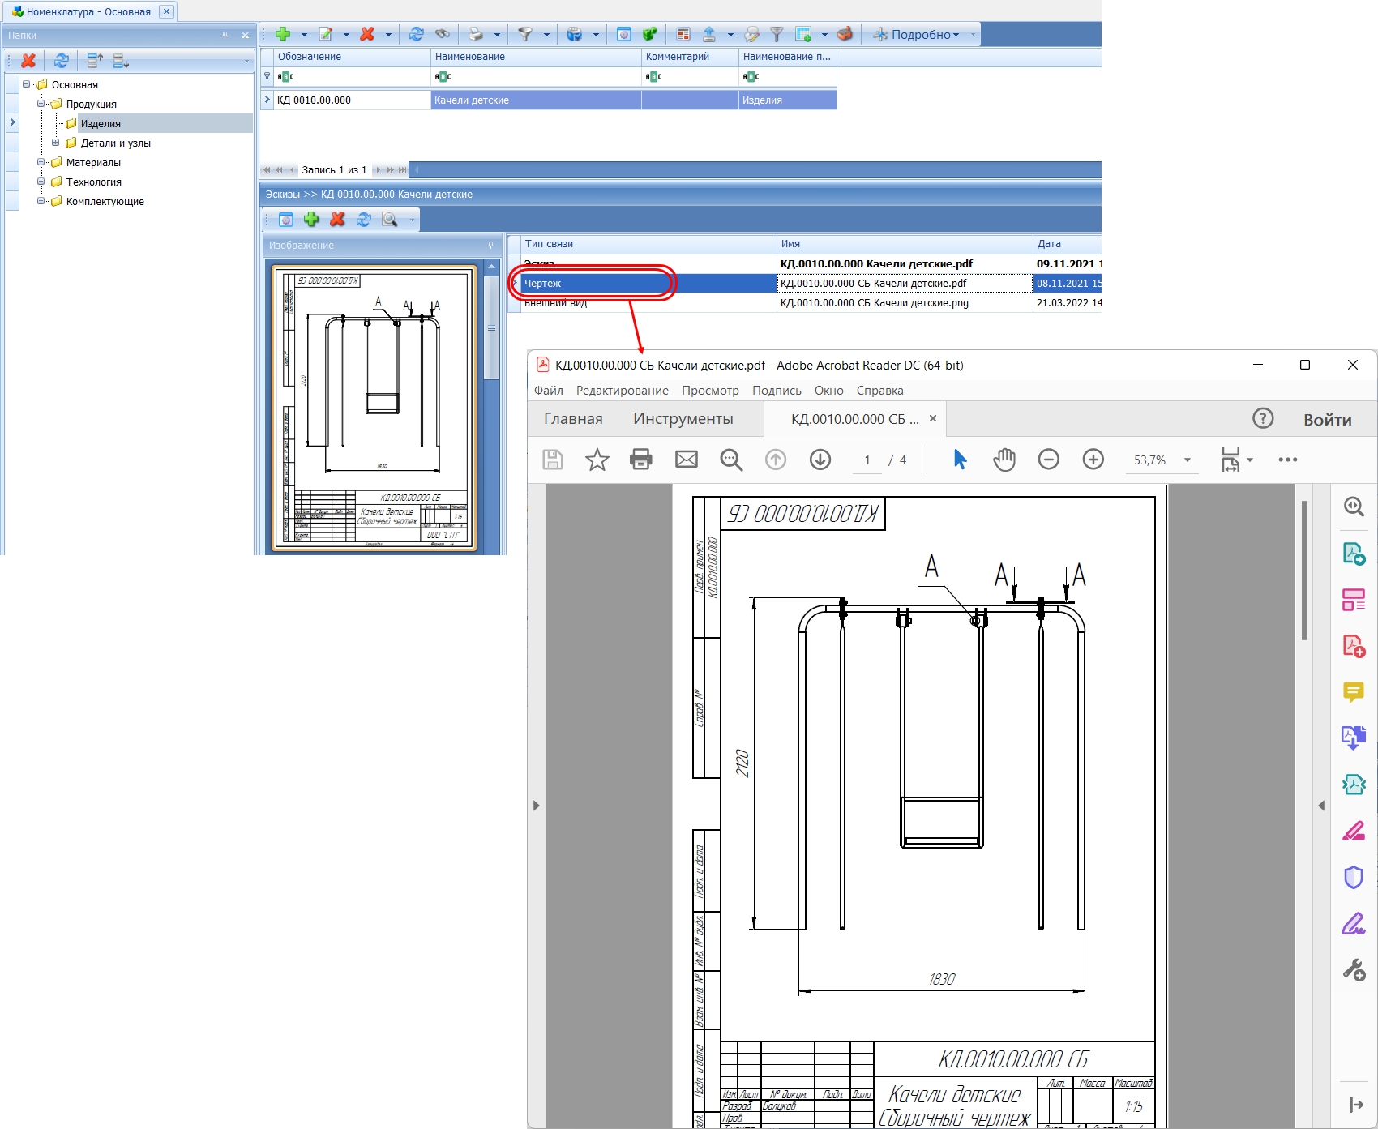
Task: Click the sort ascending icon in the Папки toolbar
Action: [x=95, y=60]
